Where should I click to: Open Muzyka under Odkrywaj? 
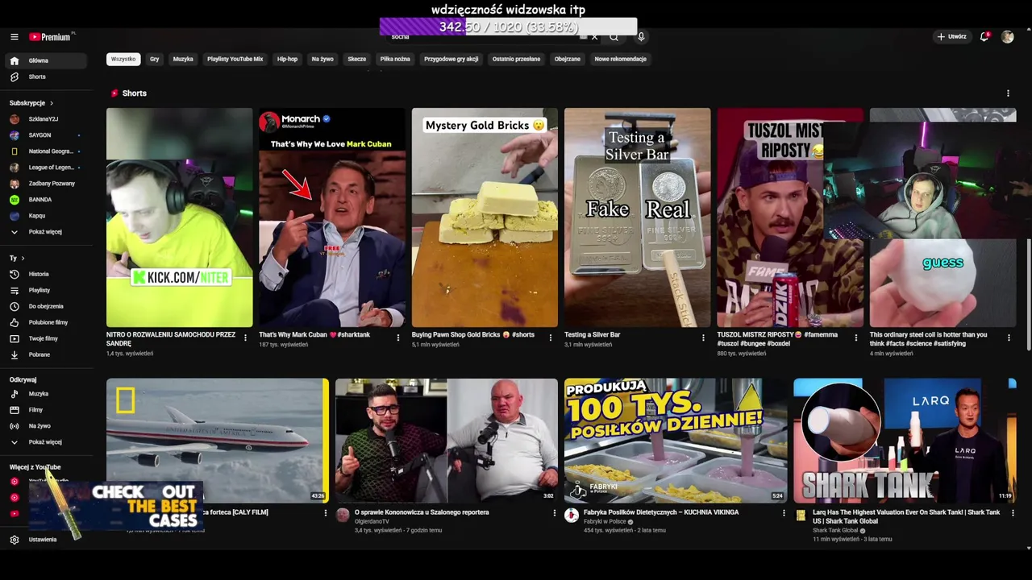[46, 394]
